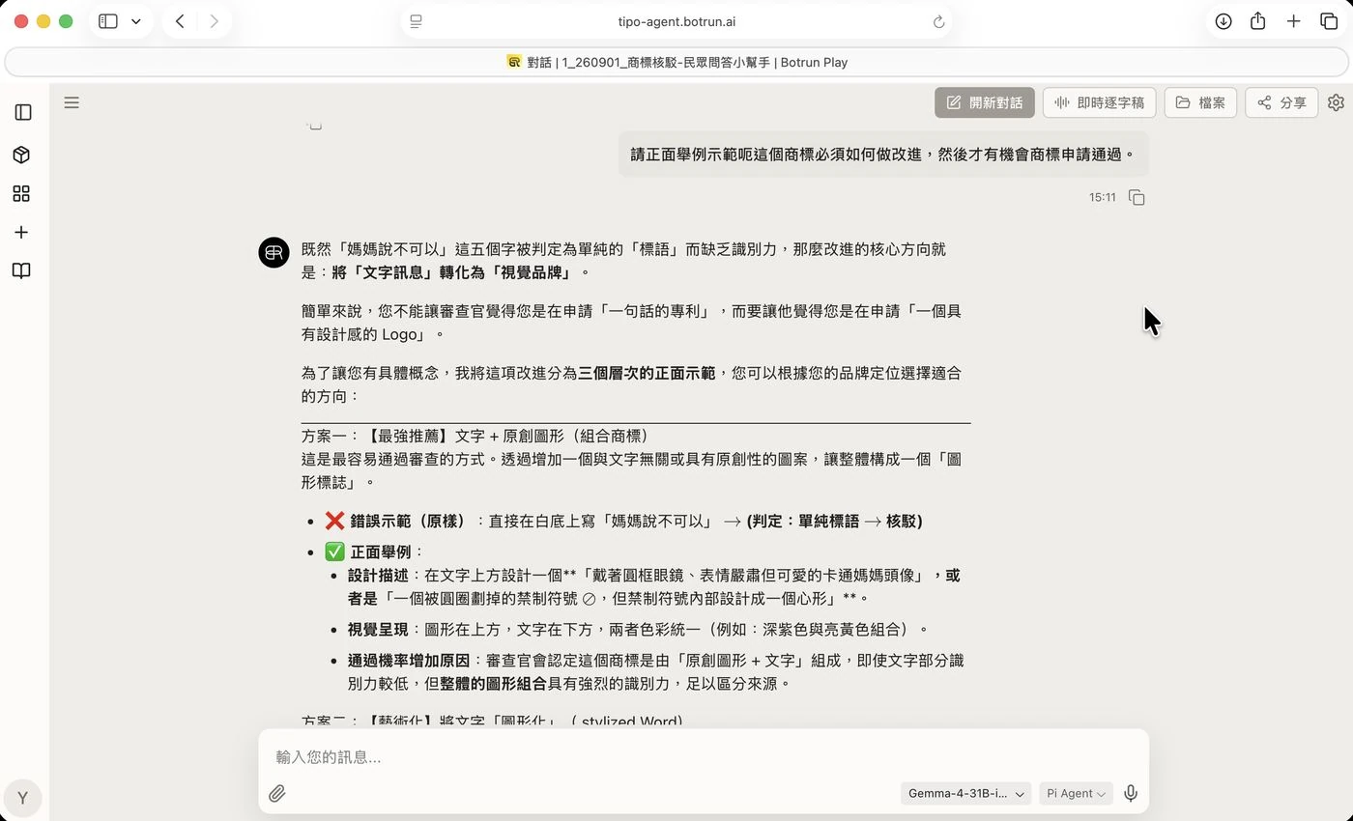The image size is (1353, 821).
Task: Go back to the previous page
Action: click(180, 21)
